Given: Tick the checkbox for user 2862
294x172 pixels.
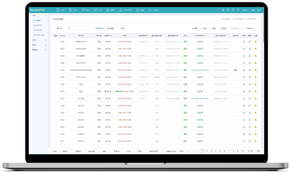Looking at the screenshot, I should 55,42.
